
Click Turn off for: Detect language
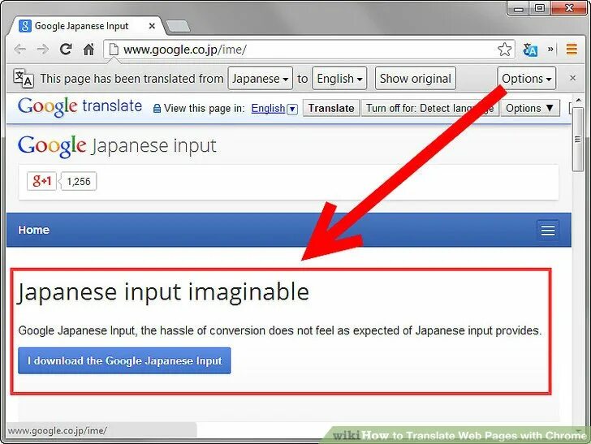(430, 108)
